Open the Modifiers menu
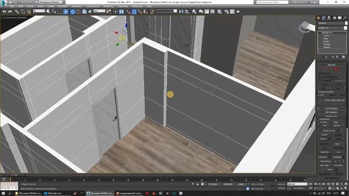 point(63,7)
